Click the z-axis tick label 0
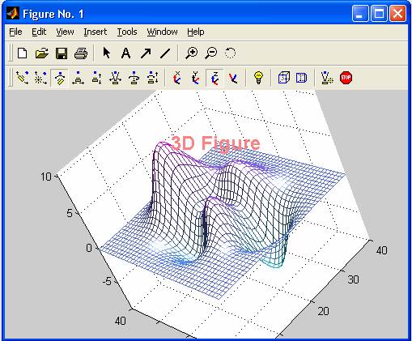412x341 pixels. (89, 248)
